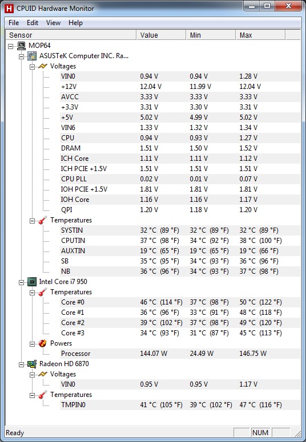306x442 pixels.
Task: Click the motherboard Temperatures thermometer icon
Action: pos(43,220)
